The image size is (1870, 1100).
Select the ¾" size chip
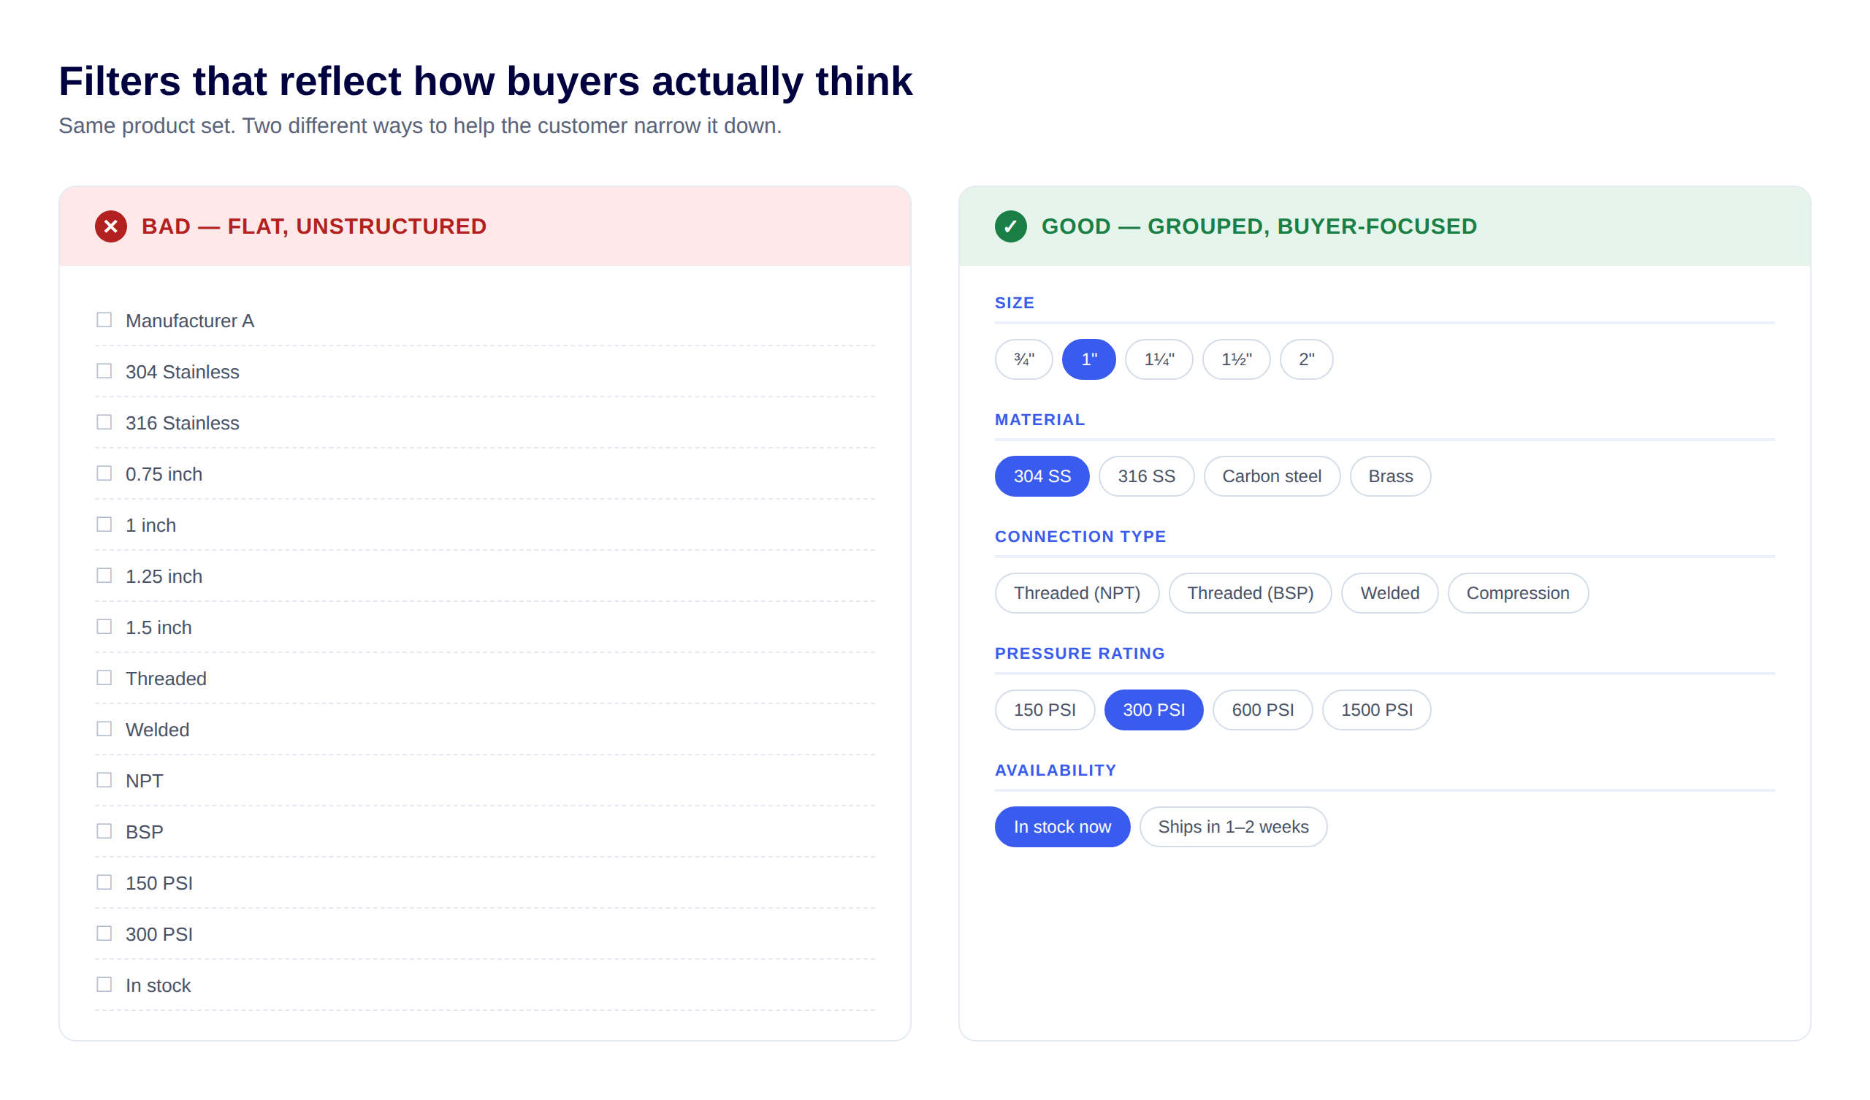(x=1023, y=359)
